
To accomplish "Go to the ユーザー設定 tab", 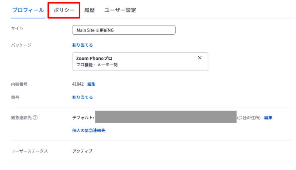I will coord(120,10).
